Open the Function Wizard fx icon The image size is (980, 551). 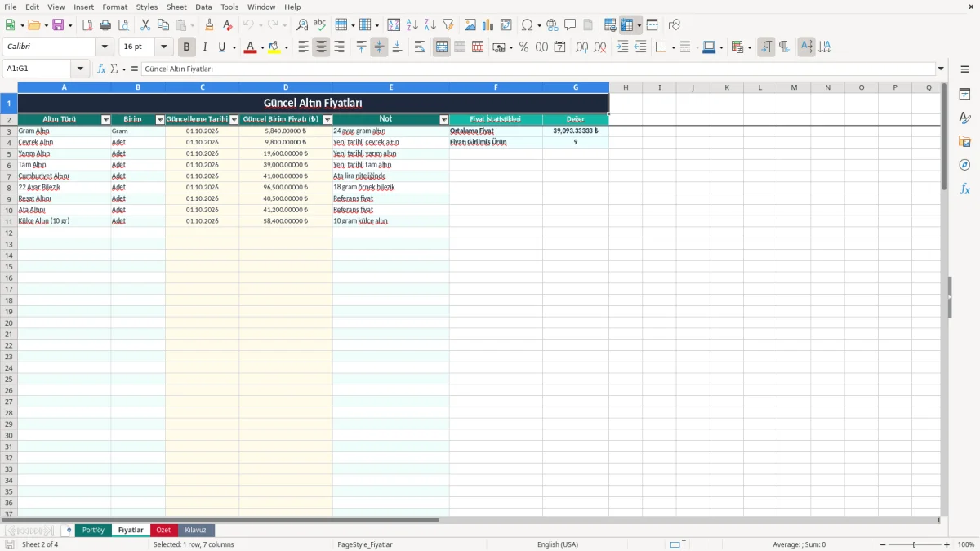click(x=101, y=69)
